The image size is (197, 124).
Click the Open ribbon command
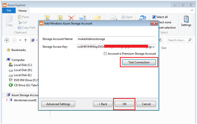[127, 17]
